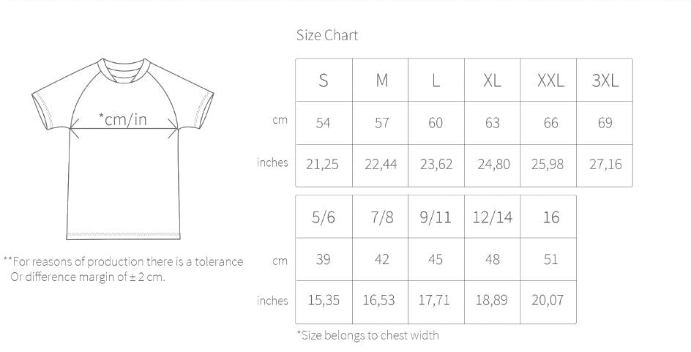Select the 5/6 kids size header cell
Viewport: 691px width, 352px height.
point(324,217)
